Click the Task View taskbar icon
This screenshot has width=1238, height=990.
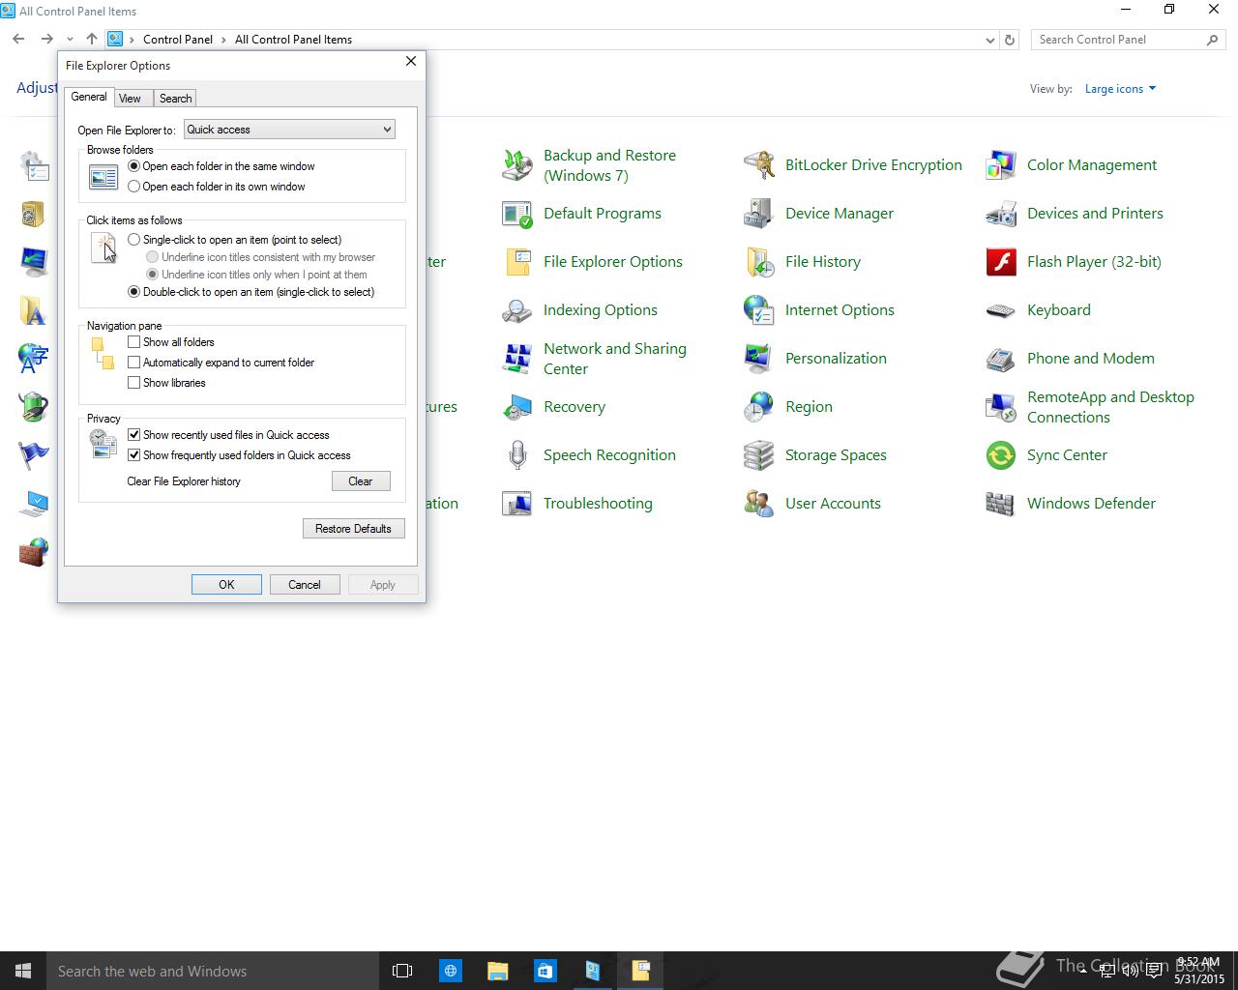tap(402, 971)
